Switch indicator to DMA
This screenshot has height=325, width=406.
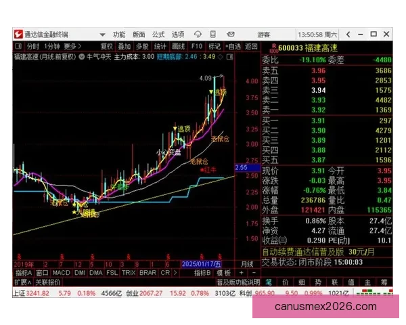(96, 273)
